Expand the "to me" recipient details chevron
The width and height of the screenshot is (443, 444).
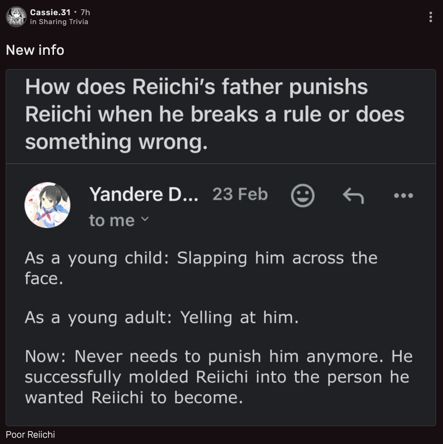point(145,220)
